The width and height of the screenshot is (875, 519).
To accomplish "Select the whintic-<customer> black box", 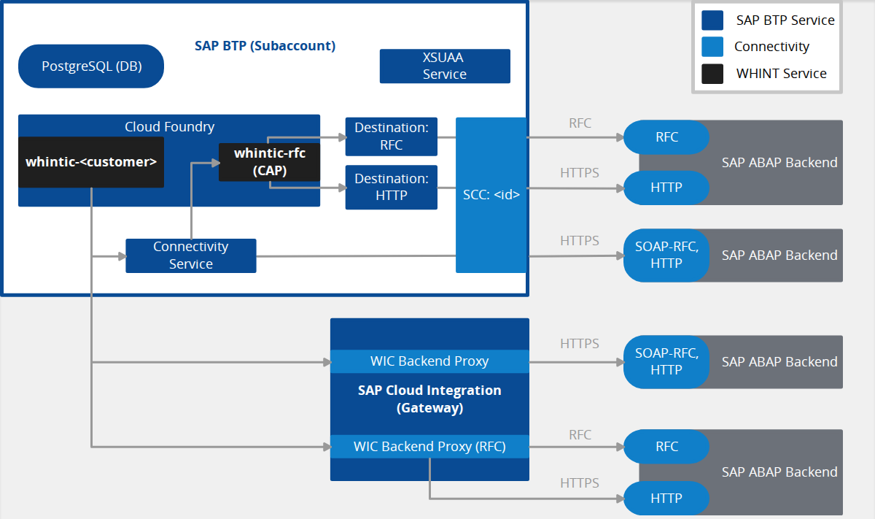I will [91, 162].
